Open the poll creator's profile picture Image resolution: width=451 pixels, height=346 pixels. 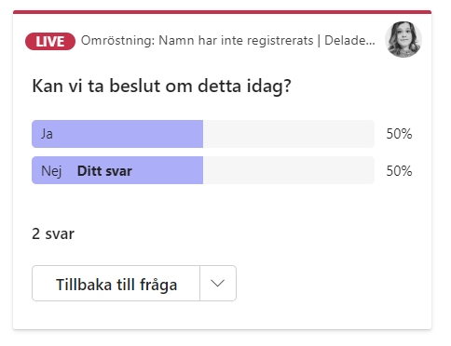403,39
